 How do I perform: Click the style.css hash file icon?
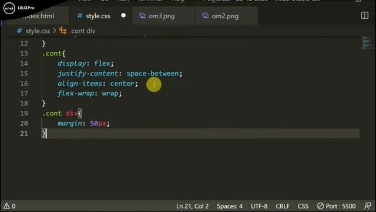(80, 16)
